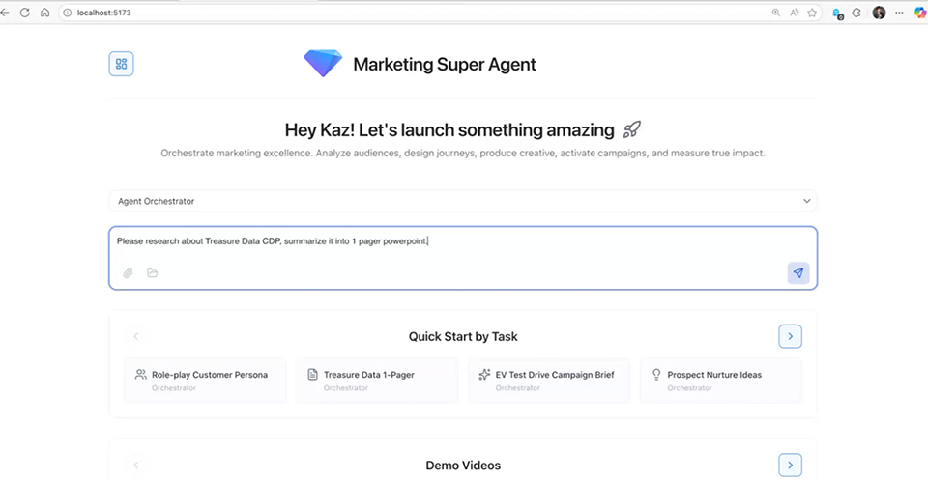
Task: Click the diamond Marketing Super Agent logo
Action: 323,64
